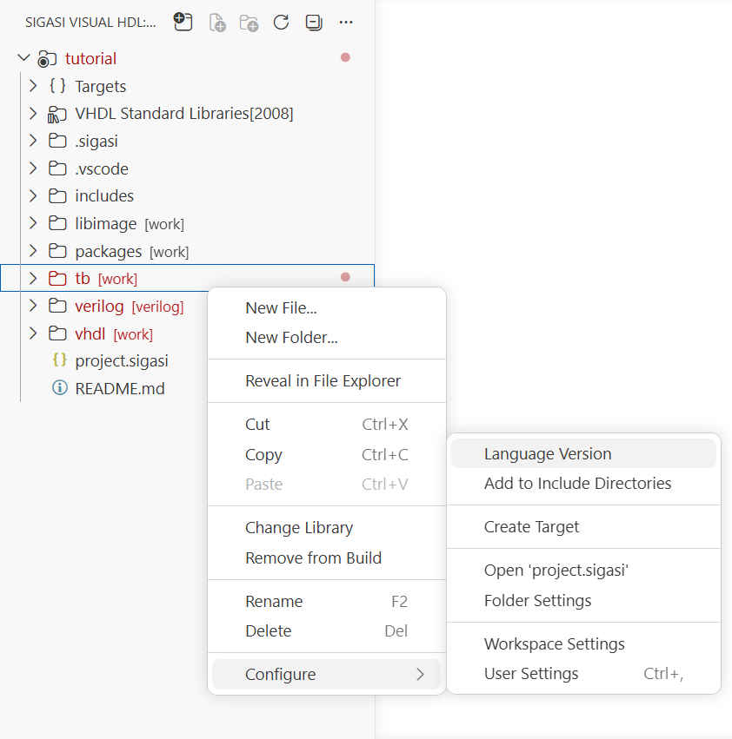
Task: Open Folder Settings from submenu
Action: click(584, 600)
